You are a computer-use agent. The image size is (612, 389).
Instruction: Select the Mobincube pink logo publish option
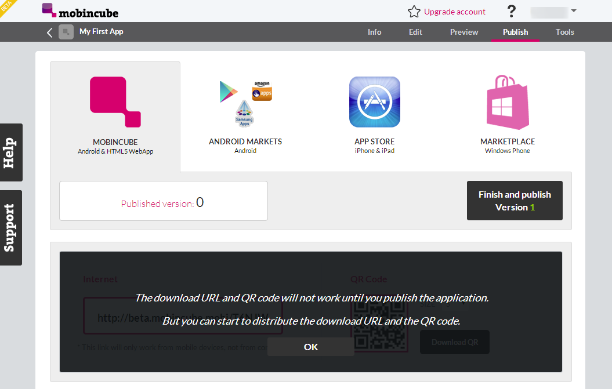pyautogui.click(x=115, y=102)
